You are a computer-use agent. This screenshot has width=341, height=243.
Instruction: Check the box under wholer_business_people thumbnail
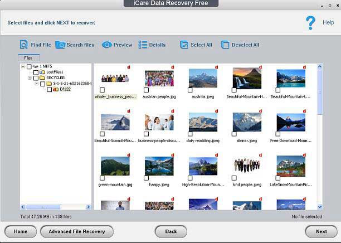[102, 90]
